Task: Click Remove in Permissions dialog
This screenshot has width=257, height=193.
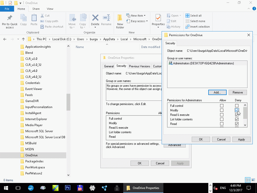Action: pyautogui.click(x=238, y=92)
